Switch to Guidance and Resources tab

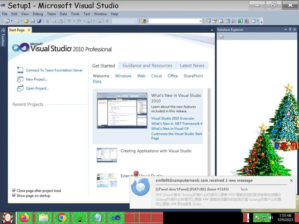pyautogui.click(x=147, y=66)
